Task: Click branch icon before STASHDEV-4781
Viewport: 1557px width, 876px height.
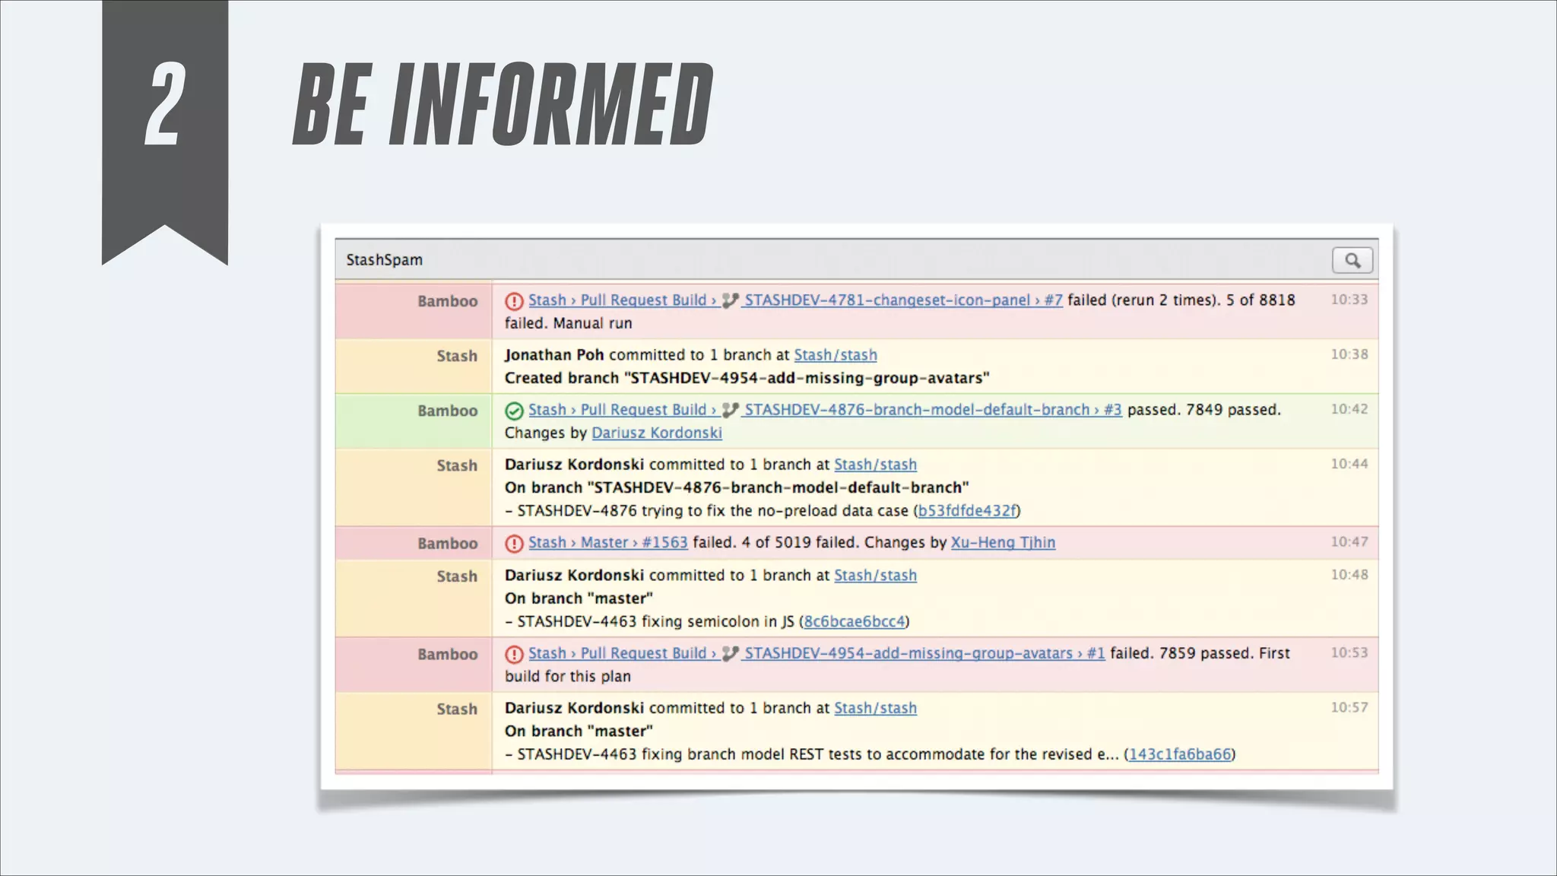Action: (730, 300)
